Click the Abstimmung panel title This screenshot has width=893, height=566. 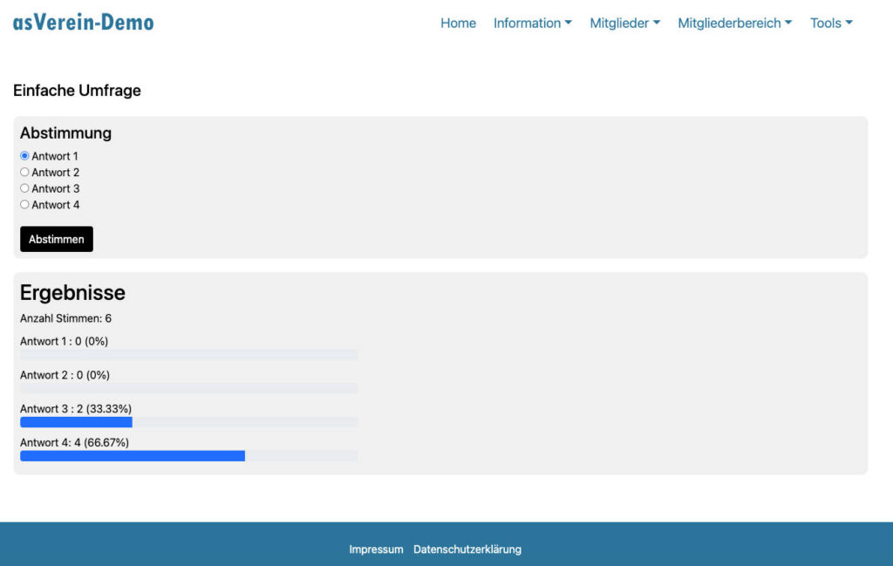click(65, 133)
